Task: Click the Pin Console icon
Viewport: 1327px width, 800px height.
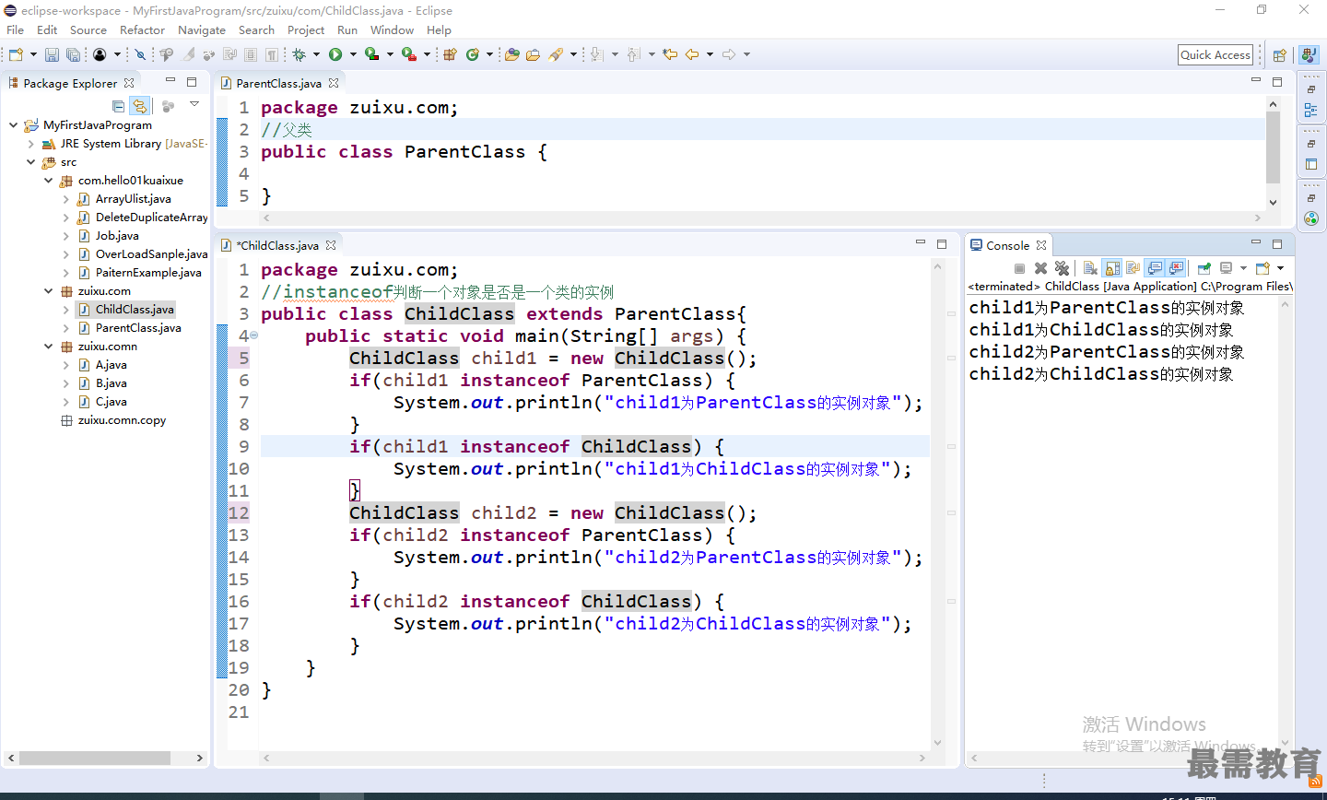Action: (1204, 268)
